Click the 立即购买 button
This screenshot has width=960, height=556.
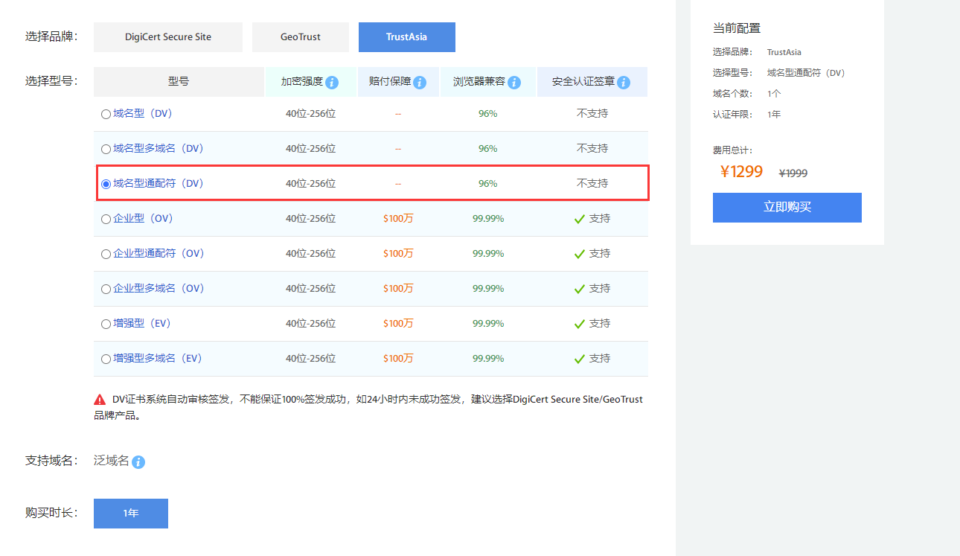787,208
